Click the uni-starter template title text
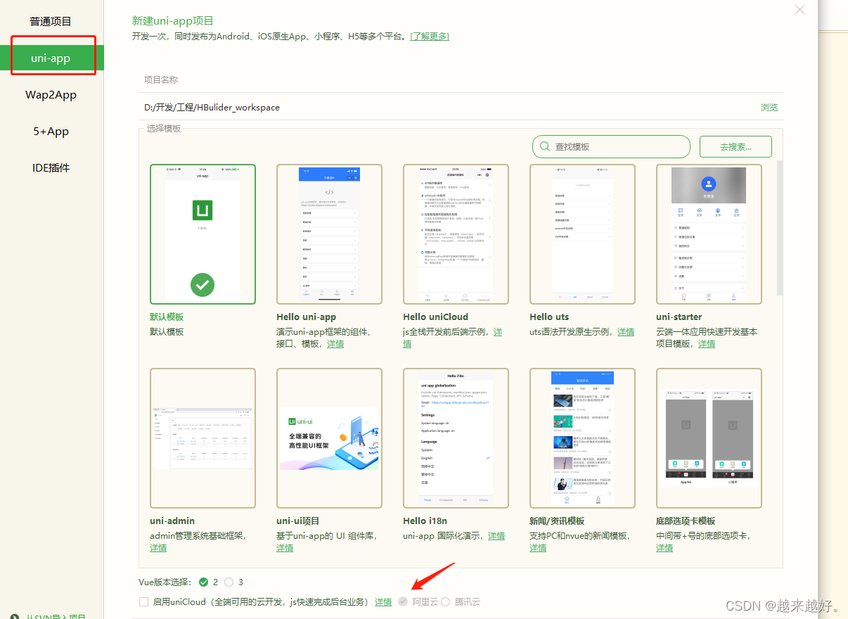848x619 pixels. pyautogui.click(x=681, y=317)
